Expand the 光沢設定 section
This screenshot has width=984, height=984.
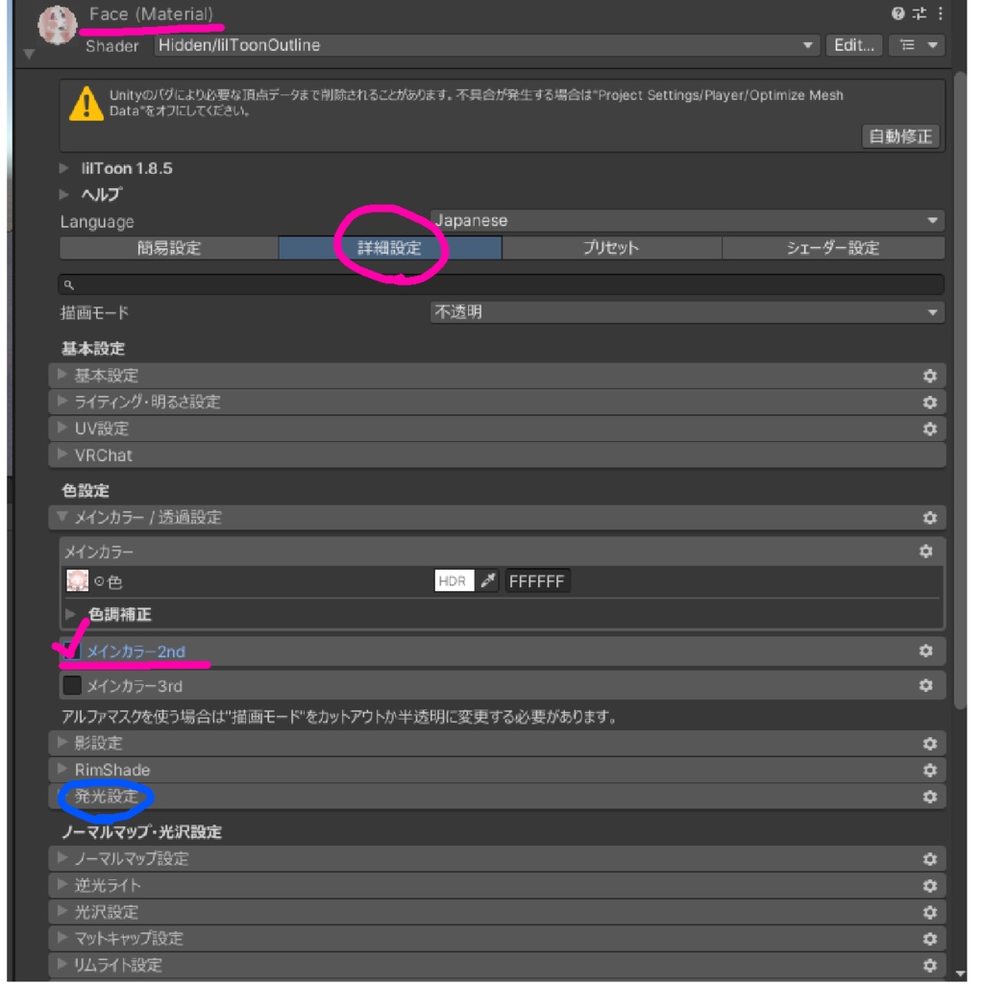pos(497,912)
